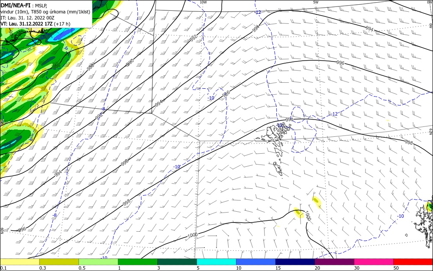Click the "DMI/NEA-FI" title text
This screenshot has width=433, height=271.
click(x=16, y=5)
